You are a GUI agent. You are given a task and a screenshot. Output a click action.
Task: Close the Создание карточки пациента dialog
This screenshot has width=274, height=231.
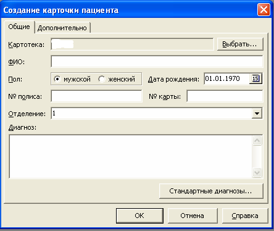click(x=264, y=9)
